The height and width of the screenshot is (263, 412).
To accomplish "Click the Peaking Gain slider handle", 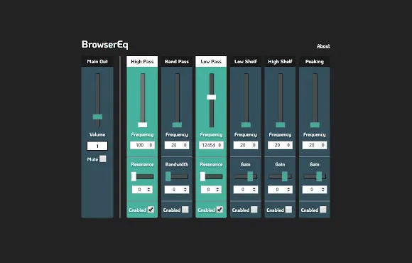I will pyautogui.click(x=319, y=176).
